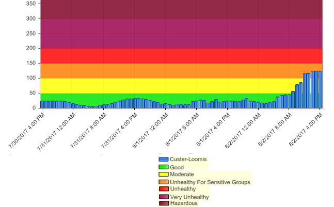Click the blue Custer-Loomis legend swatch

pyautogui.click(x=164, y=160)
